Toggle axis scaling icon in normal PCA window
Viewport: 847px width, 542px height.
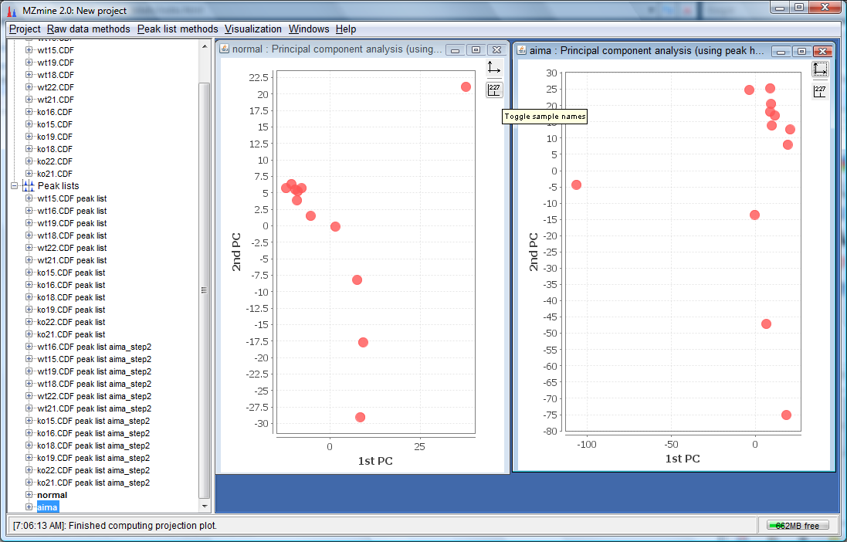[493, 67]
